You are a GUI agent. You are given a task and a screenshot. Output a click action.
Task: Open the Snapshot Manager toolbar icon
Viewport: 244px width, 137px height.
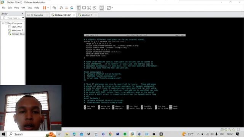(72, 8)
